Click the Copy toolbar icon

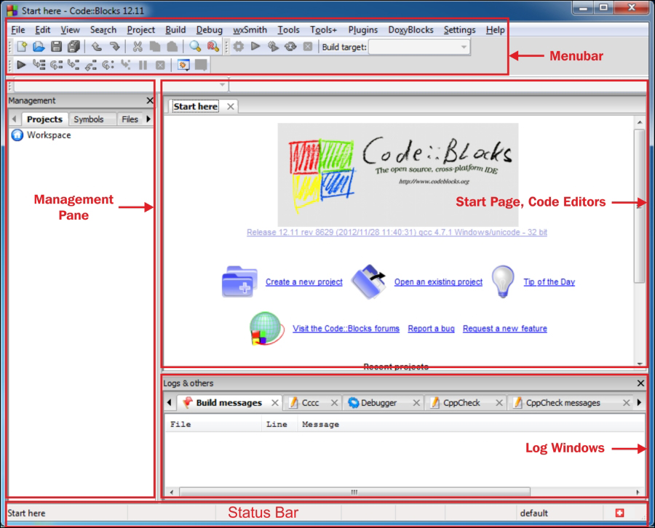[x=155, y=47]
